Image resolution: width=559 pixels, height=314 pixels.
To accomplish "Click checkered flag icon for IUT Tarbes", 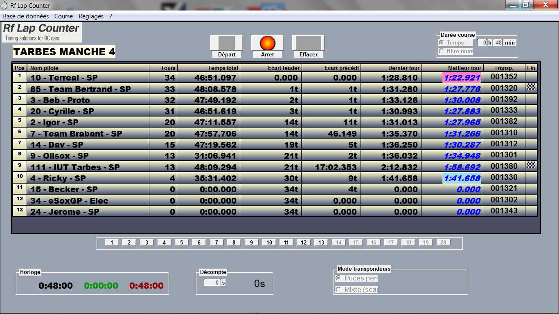I will pyautogui.click(x=531, y=165).
